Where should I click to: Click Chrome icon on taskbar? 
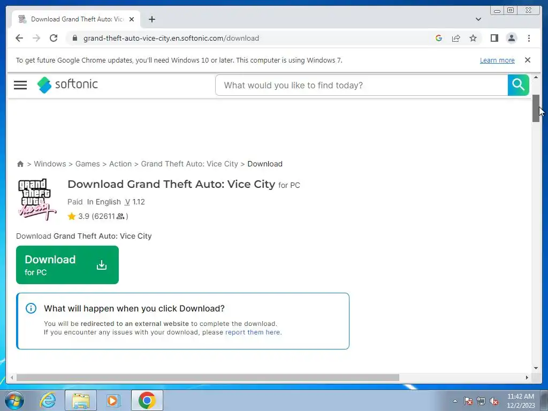point(147,400)
